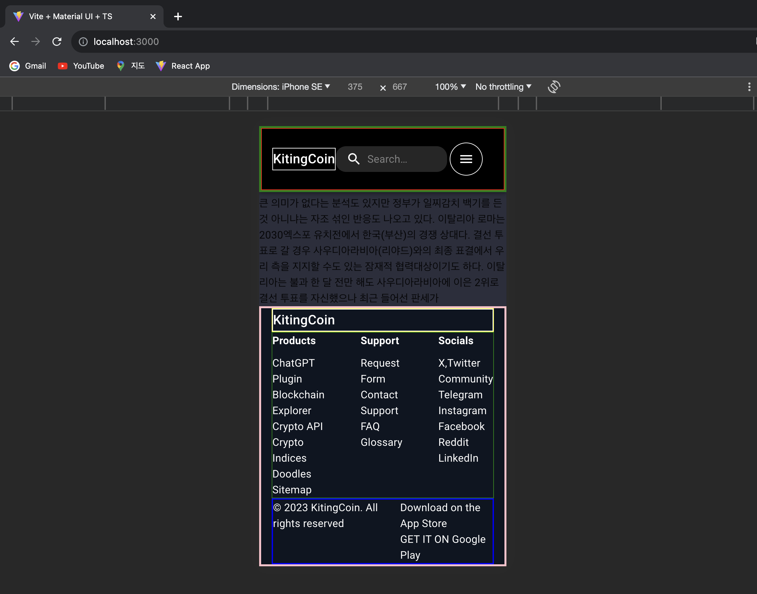Screen dimensions: 757x594
Task: Open the hamburger menu in the header
Action: [466, 159]
